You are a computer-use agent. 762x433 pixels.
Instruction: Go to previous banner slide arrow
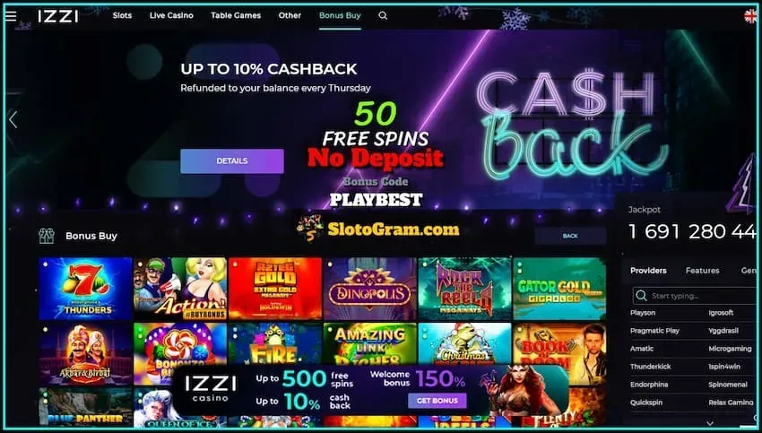pos(13,119)
